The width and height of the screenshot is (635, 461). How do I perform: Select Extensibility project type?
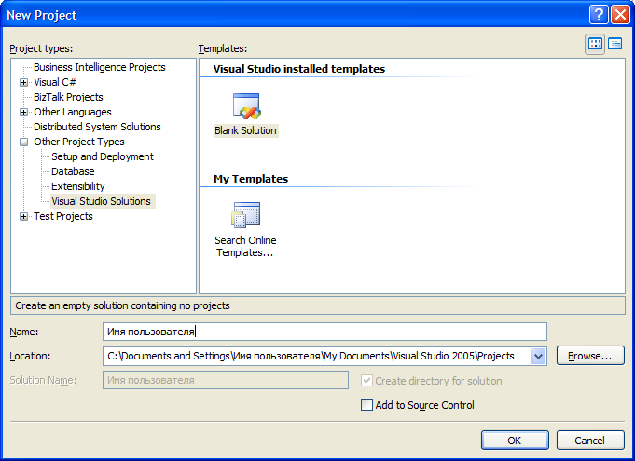(78, 186)
